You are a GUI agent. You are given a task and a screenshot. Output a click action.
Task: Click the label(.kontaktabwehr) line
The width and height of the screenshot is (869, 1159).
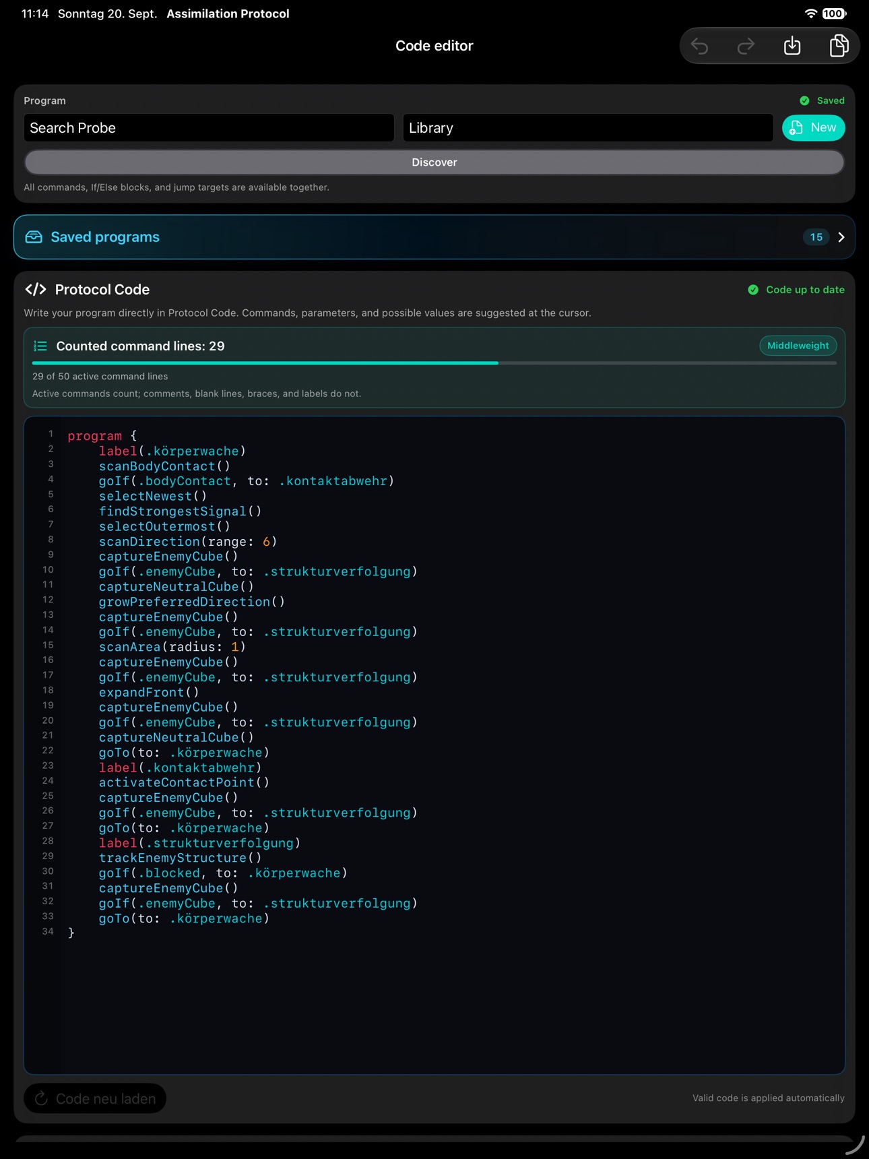tap(180, 768)
